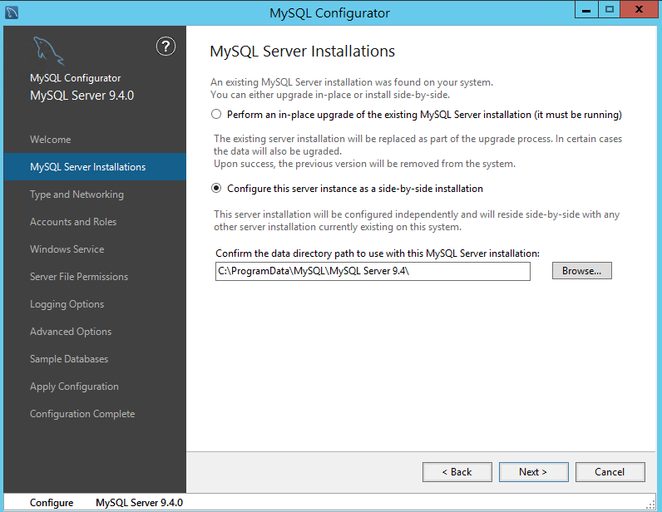Open the Server File Permissions step

(79, 277)
